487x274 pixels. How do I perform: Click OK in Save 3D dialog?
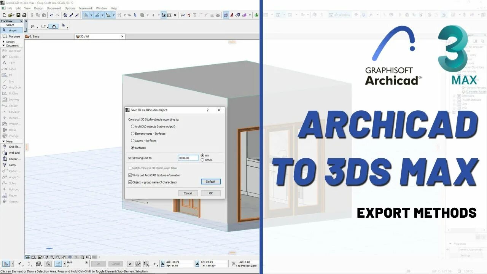[x=211, y=193]
